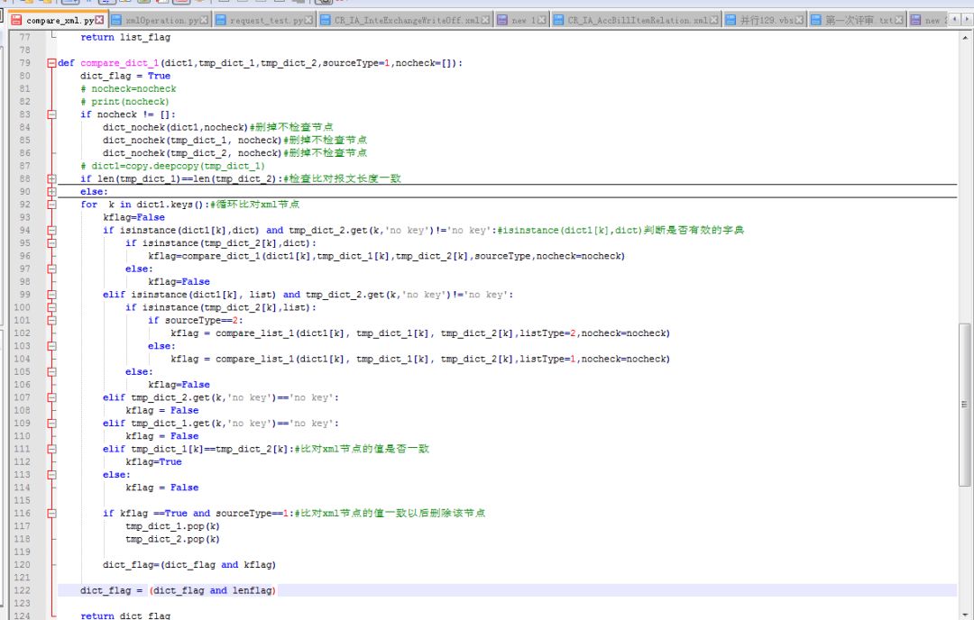
Task: Click 'dict_flag=(dict_flag and kflag)' line
Action: click(x=189, y=565)
